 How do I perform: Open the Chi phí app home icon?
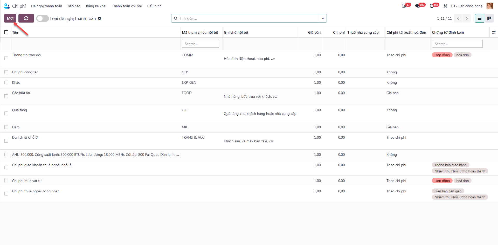tap(7, 6)
